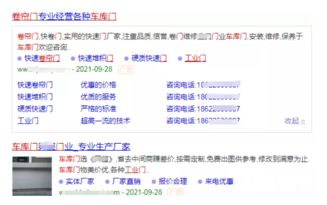Click 咨询电话 in the 超高一流的技术 row

(x=203, y=121)
